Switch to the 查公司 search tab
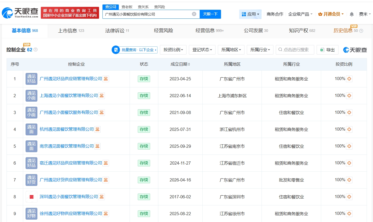Screen dimensions: 373x222 pyautogui.click(x=111, y=7)
